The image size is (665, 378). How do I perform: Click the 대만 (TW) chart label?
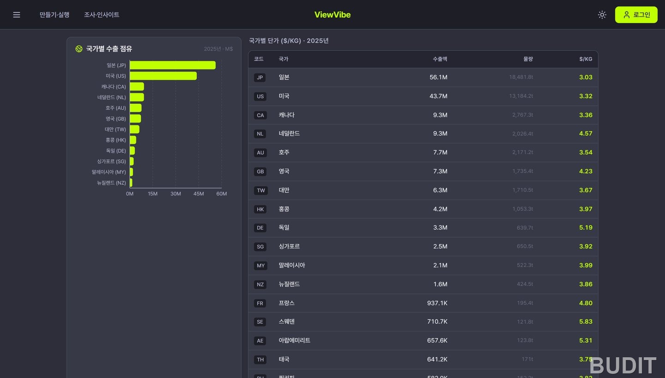coord(115,130)
